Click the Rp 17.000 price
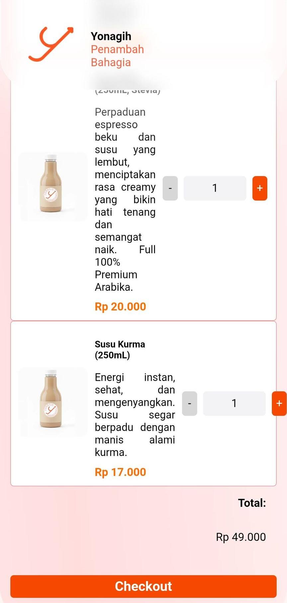Screen dimensions: 287x603 coord(120,472)
